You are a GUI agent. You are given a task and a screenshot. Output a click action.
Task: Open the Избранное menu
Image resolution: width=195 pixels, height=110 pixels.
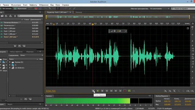pos(44,5)
